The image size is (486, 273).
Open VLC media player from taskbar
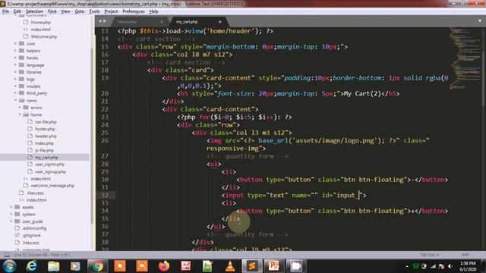click(x=229, y=266)
